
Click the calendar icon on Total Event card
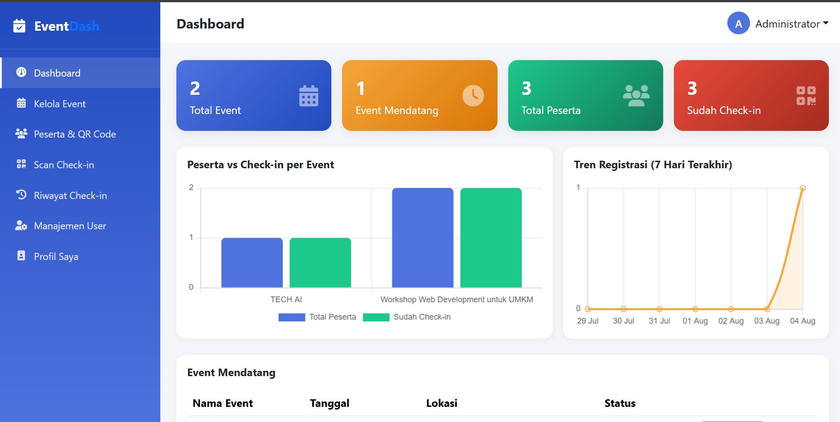coord(309,96)
